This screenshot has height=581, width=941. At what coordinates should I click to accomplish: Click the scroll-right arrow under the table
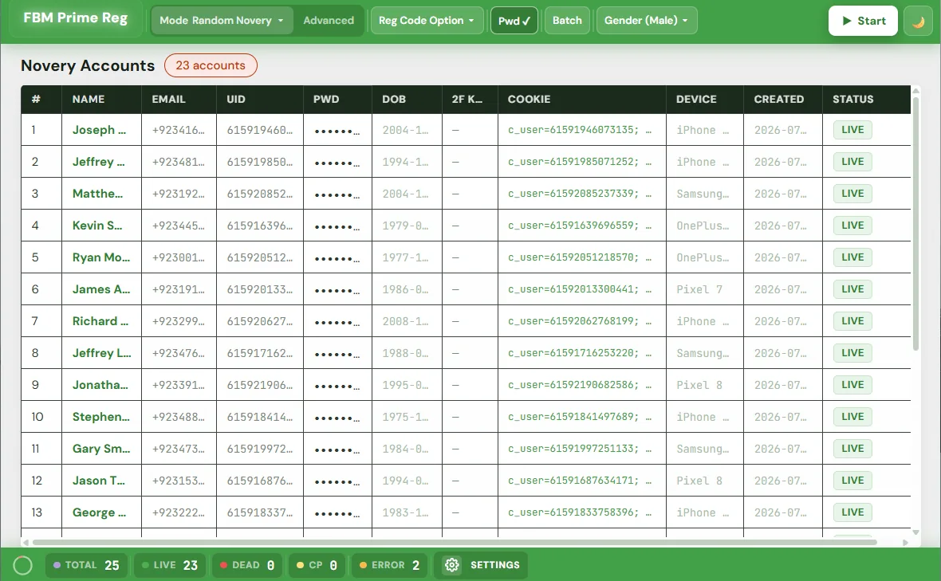click(906, 542)
